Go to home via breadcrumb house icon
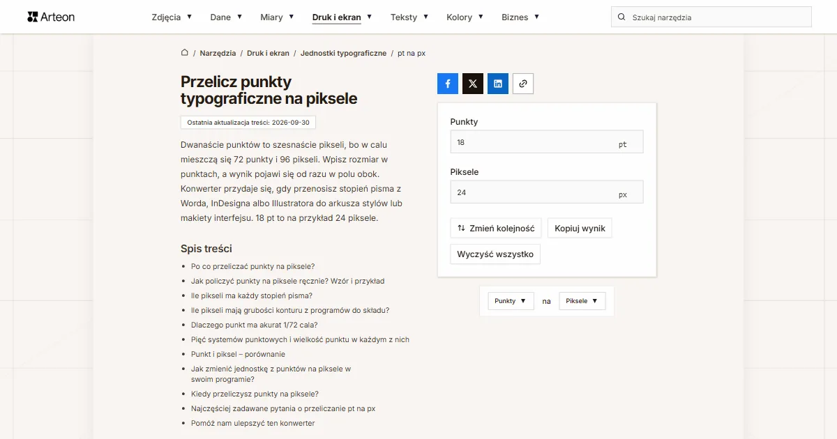Screen dimensions: 837x439 (185, 52)
